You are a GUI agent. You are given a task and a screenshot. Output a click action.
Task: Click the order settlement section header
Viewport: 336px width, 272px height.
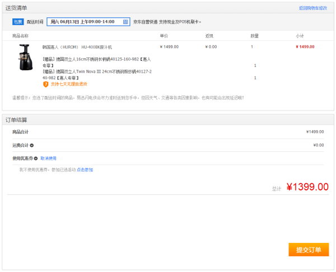tap(16, 120)
